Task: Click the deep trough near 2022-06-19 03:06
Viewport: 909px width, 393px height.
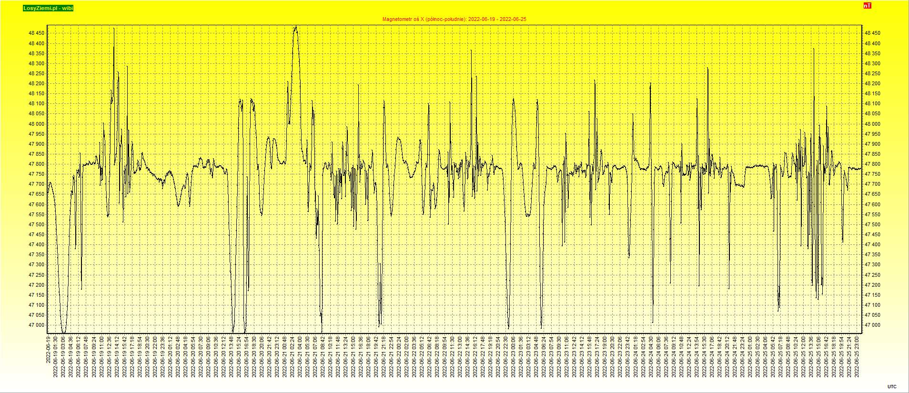Action: click(63, 331)
